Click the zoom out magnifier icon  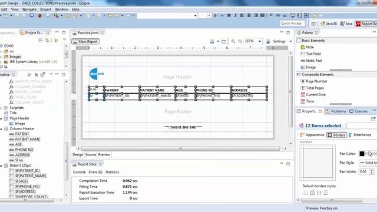pyautogui.click(x=240, y=41)
